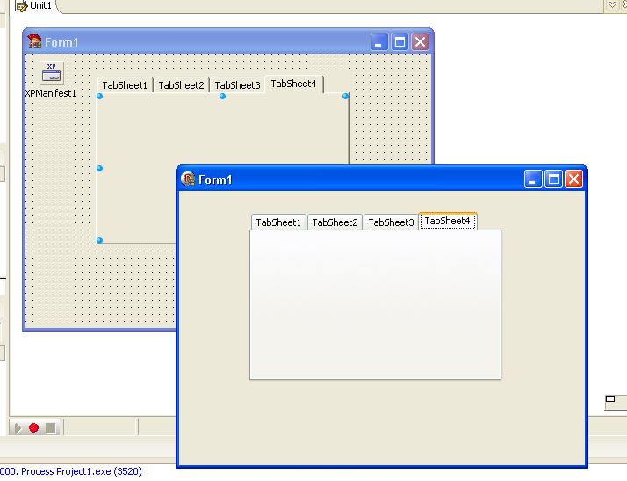This screenshot has height=481, width=627.
Task: Minimize the running Form1 window
Action: coord(533,179)
